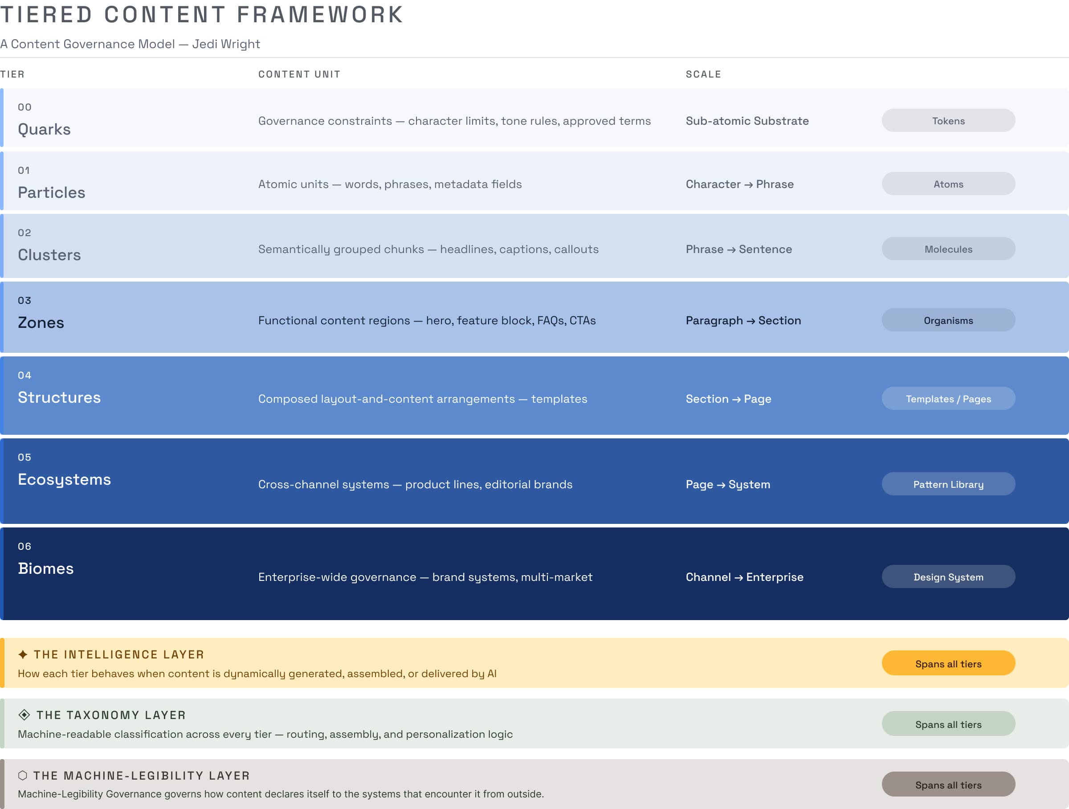Click Intelligence Layer's Spans all tiers badge
Viewport: 1069px width, 809px height.
[948, 663]
